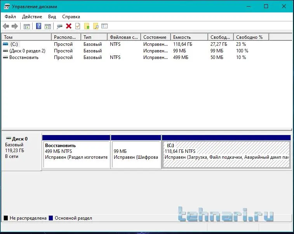Open the Вид menu
This screenshot has width=294, height=234.
point(52,17)
